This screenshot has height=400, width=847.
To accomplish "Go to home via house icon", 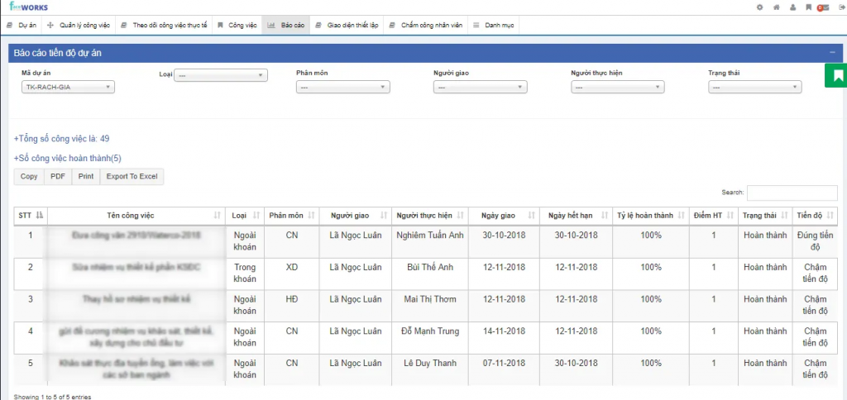I will (776, 7).
